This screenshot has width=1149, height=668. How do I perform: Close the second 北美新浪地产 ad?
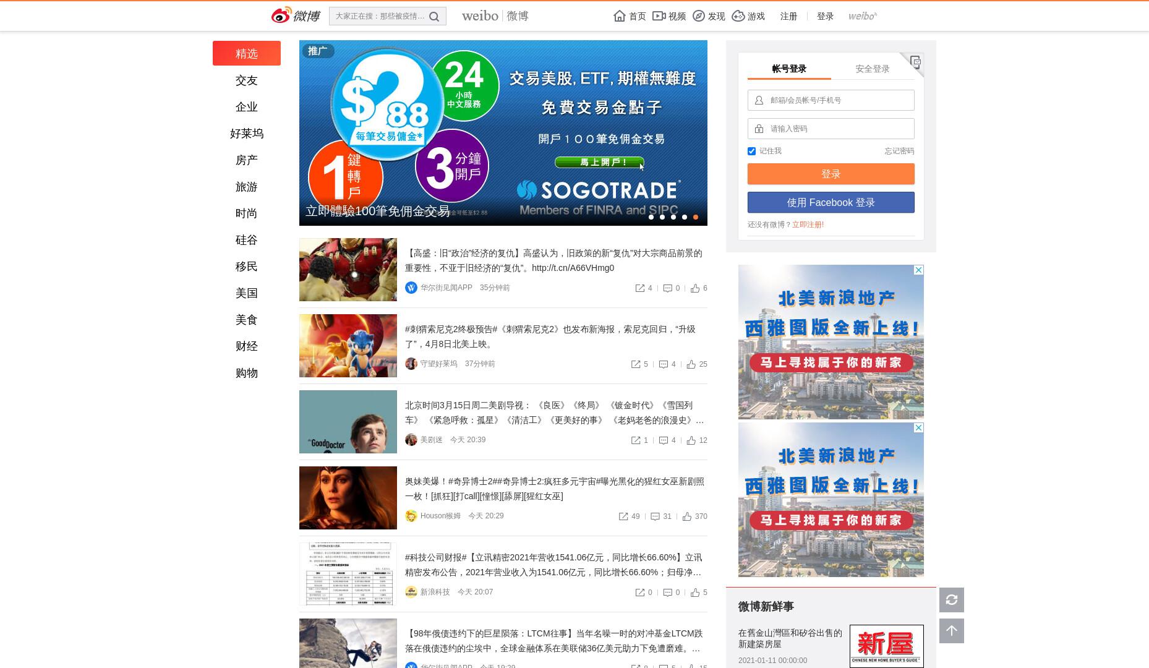pos(919,427)
